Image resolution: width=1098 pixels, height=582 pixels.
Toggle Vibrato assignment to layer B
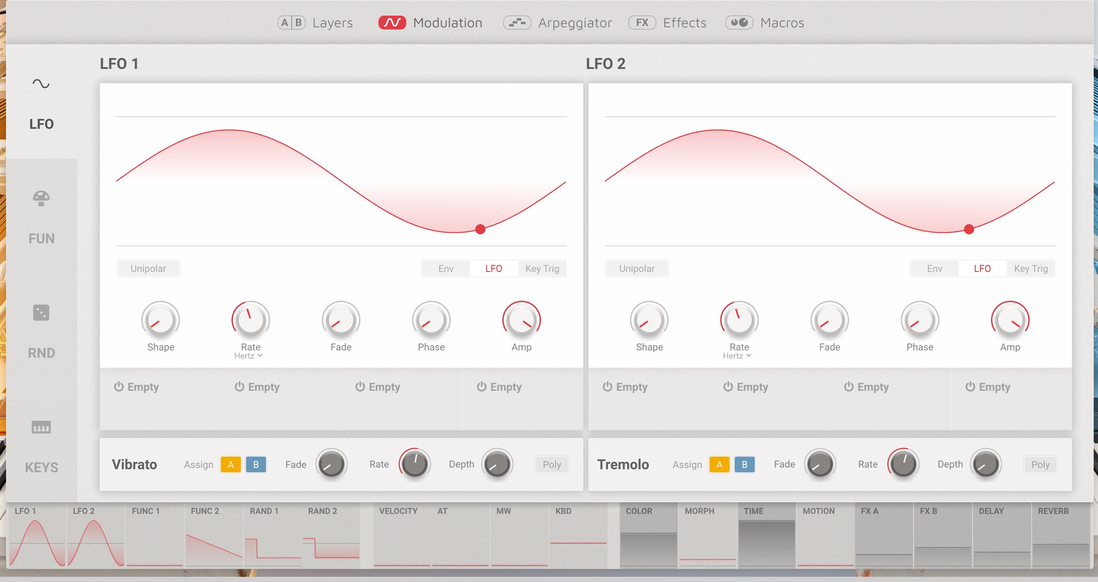point(256,464)
